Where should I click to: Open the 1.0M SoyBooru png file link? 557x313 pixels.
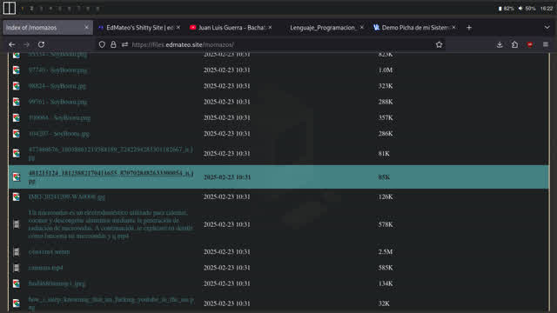pyautogui.click(x=57, y=70)
